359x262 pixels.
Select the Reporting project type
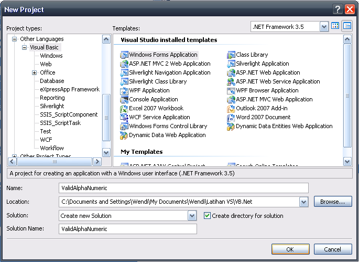click(x=52, y=98)
